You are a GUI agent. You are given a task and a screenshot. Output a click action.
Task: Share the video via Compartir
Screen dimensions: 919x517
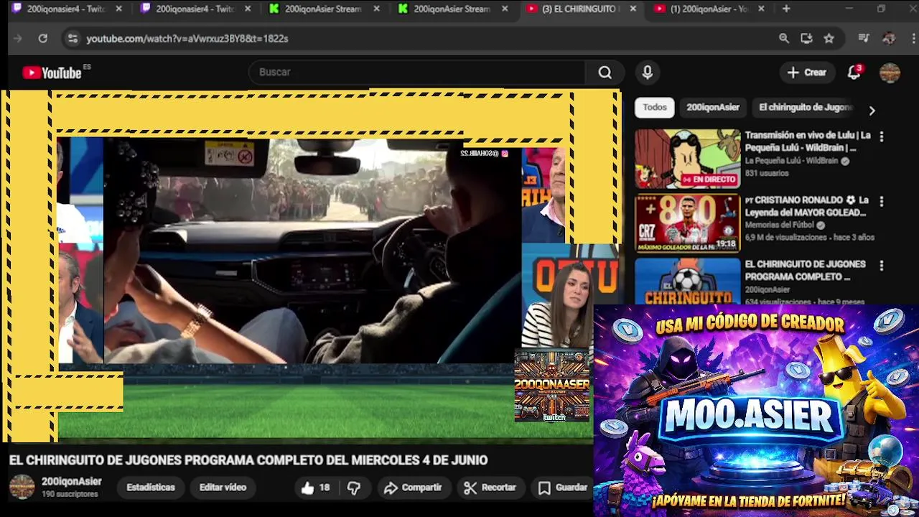tap(413, 488)
